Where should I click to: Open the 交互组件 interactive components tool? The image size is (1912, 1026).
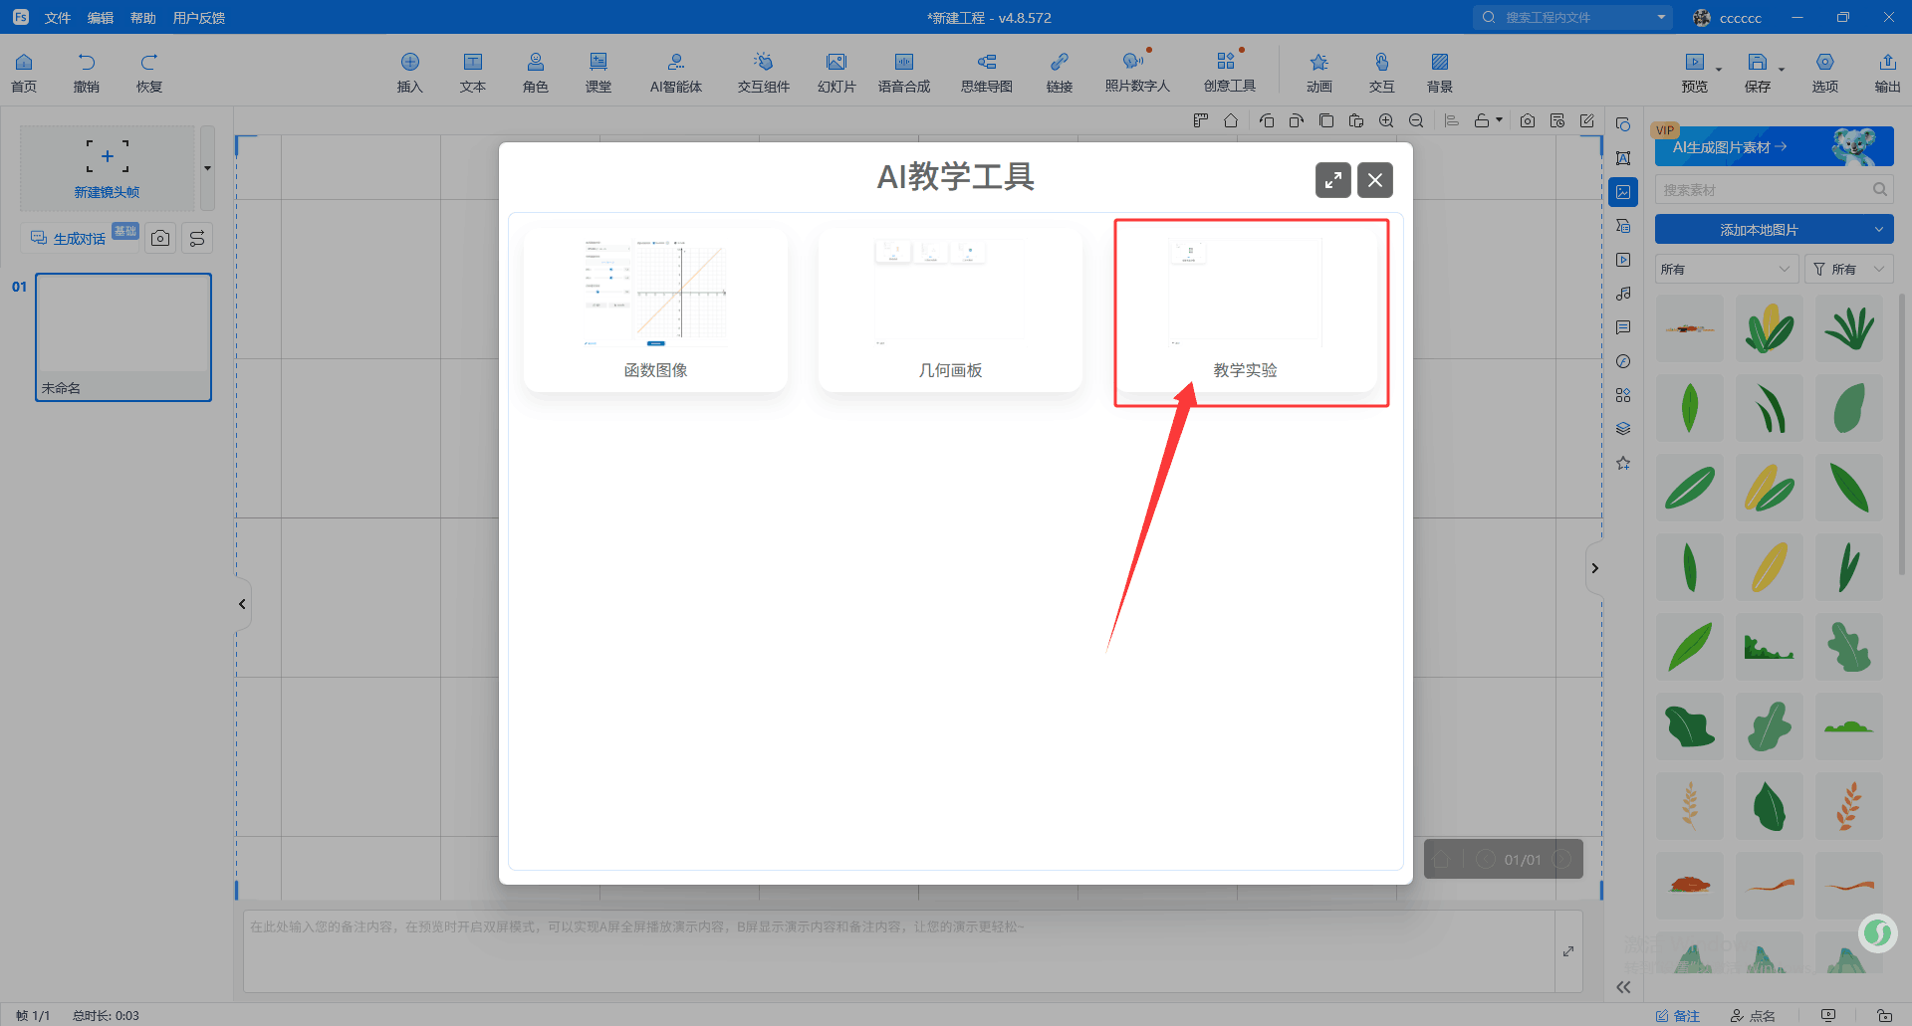pos(763,72)
